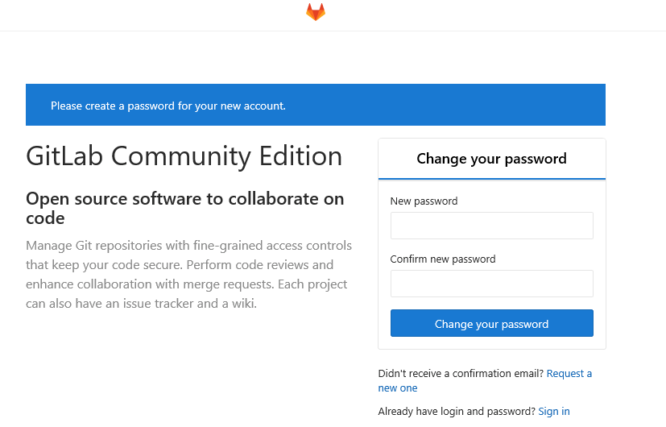666x427 pixels.
Task: Click the blue create-password alert banner
Action: tap(483, 106)
